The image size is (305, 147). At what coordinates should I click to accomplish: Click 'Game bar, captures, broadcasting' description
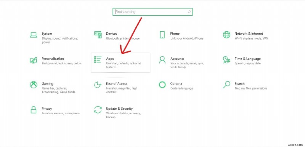(x=58, y=90)
